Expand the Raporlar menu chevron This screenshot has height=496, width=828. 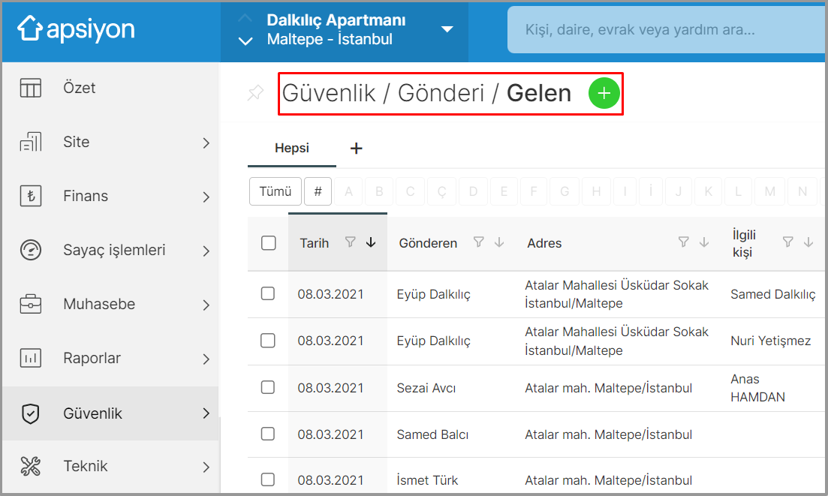[206, 359]
